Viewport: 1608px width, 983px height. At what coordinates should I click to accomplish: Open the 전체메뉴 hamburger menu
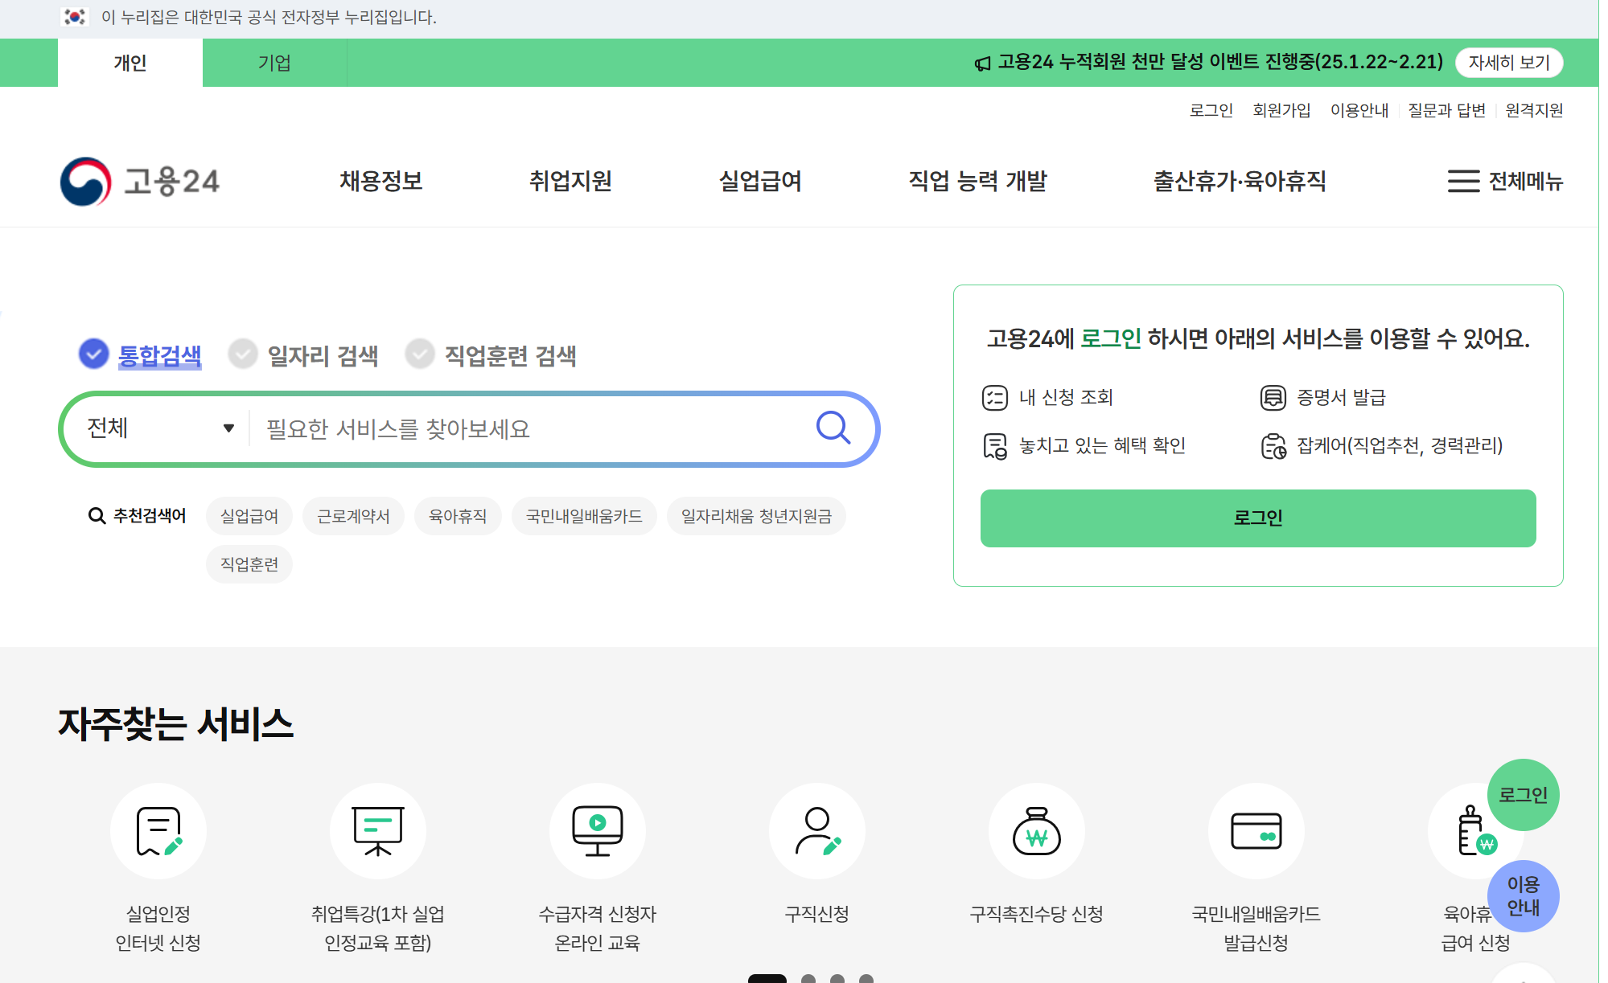coord(1504,182)
